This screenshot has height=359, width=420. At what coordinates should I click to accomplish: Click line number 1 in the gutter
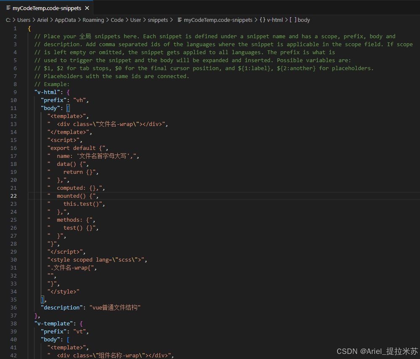click(x=15, y=29)
